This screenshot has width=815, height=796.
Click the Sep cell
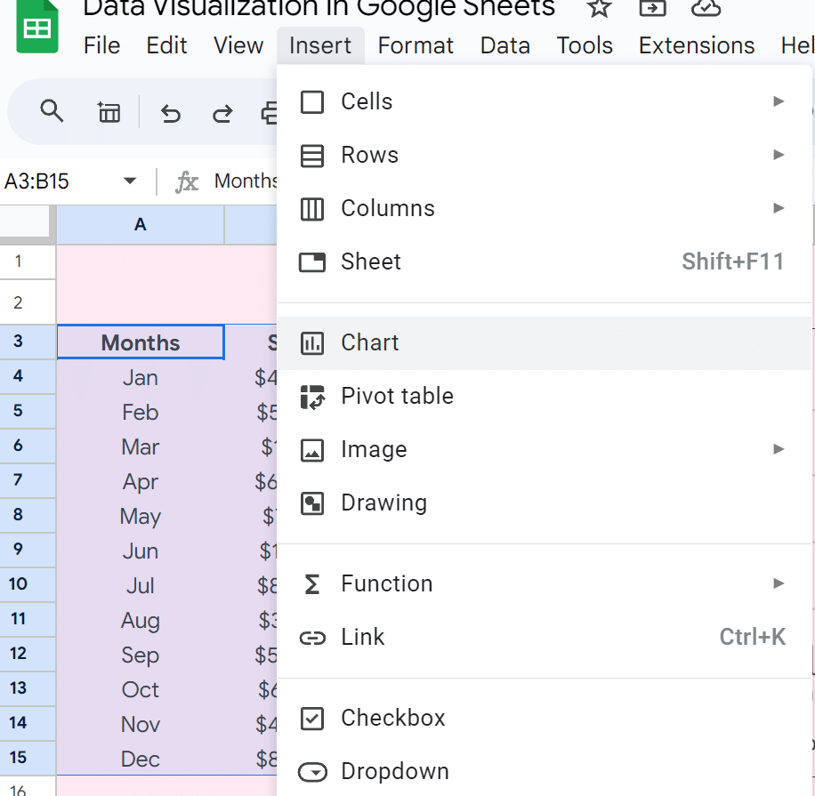(141, 655)
